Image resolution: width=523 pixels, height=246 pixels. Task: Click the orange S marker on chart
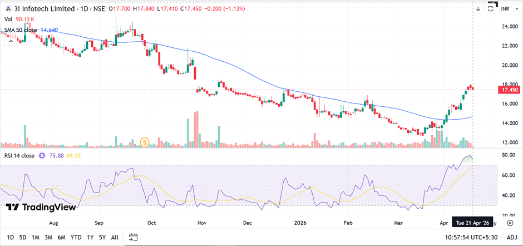(145, 142)
